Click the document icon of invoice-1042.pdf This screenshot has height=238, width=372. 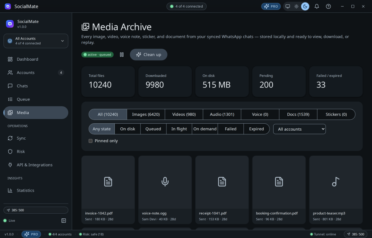coord(108,182)
